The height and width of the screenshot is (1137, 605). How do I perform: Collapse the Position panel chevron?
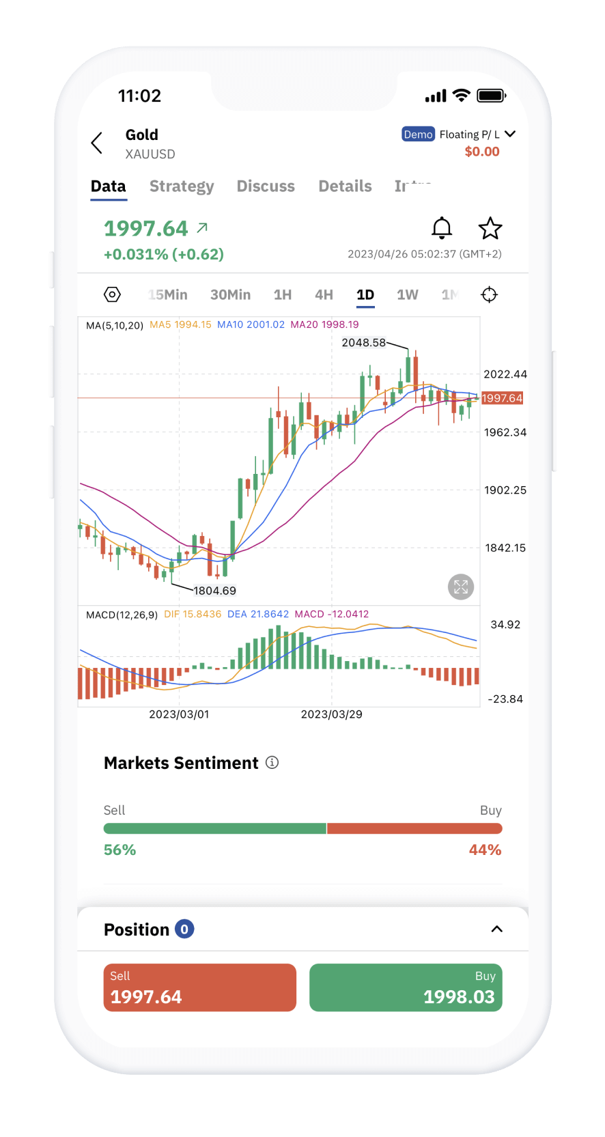click(497, 929)
